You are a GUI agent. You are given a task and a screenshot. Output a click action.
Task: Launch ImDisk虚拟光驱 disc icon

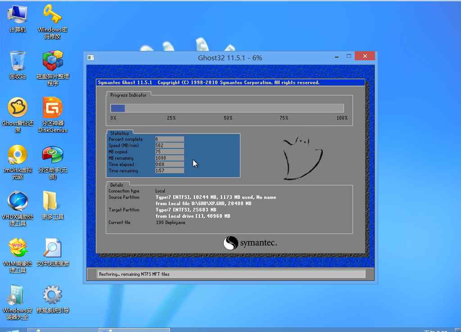tap(18, 162)
